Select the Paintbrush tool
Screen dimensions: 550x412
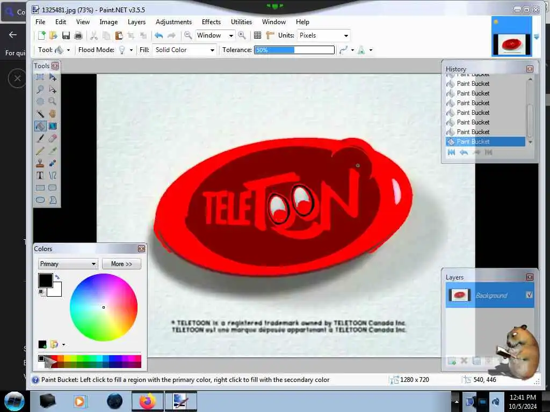pos(40,138)
